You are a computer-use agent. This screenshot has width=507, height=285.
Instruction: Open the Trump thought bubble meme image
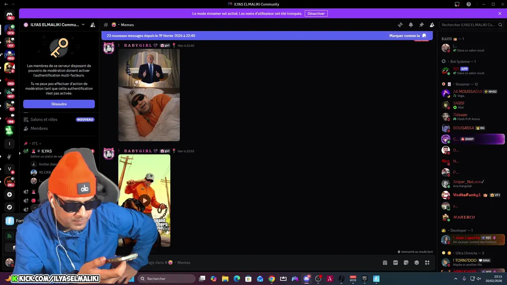149,95
